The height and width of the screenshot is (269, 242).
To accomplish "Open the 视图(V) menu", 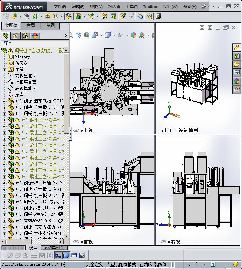I will (96, 7).
